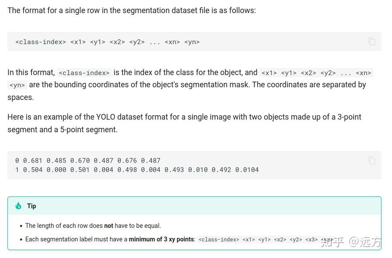This screenshot has height=258, width=392.
Task: Click the bold word 'not' in Tip
Action: point(108,226)
